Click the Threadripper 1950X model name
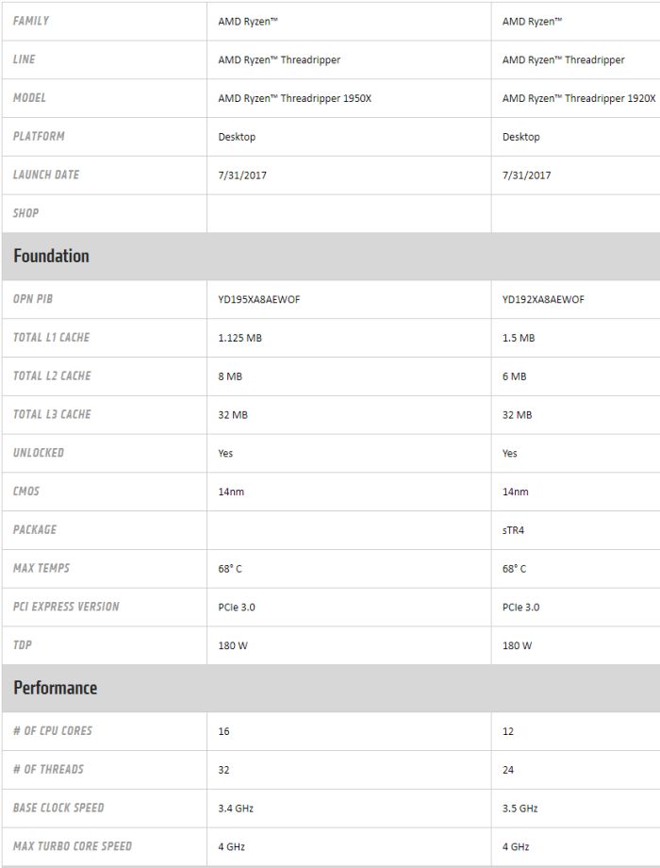 294,98
